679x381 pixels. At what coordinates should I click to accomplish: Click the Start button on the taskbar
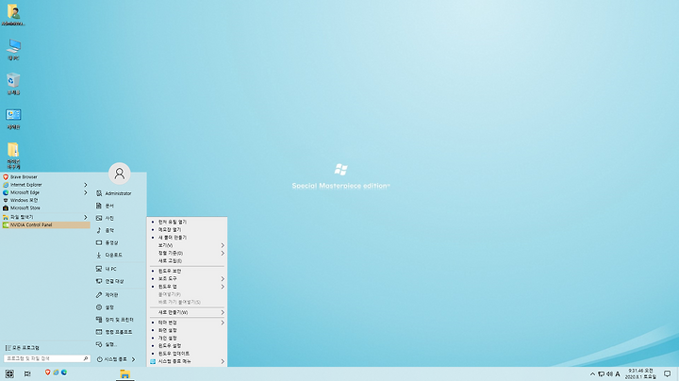click(x=9, y=373)
